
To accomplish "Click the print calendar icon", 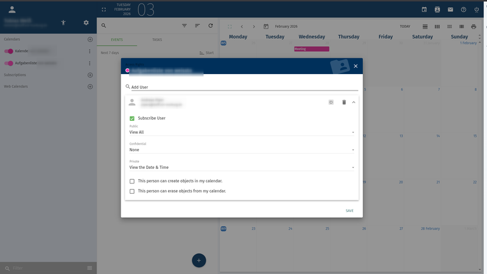I will click(x=474, y=27).
